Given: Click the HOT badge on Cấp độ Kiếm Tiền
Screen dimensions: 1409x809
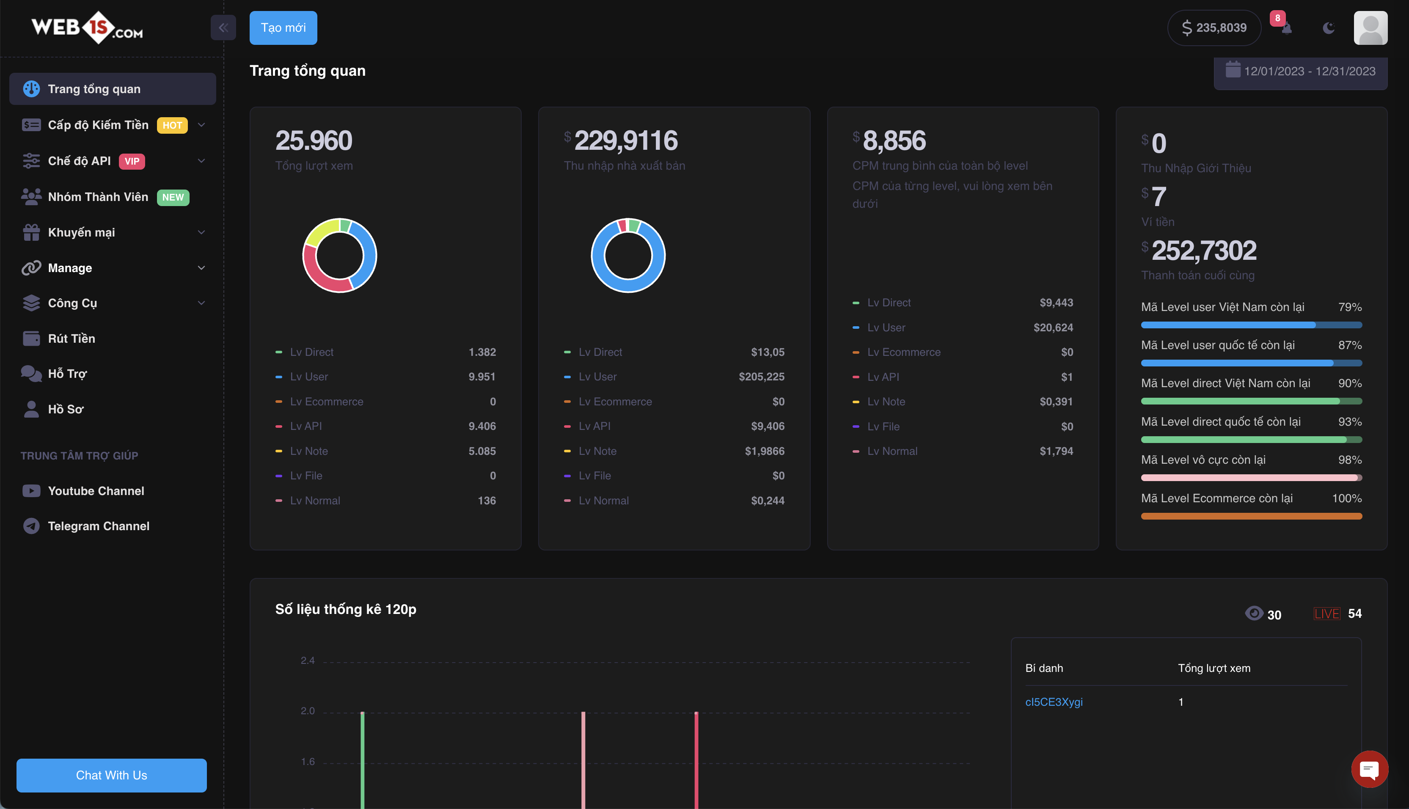Looking at the screenshot, I should point(172,126).
